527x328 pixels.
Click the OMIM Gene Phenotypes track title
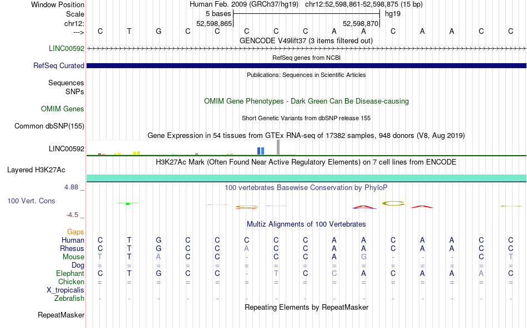pos(307,101)
